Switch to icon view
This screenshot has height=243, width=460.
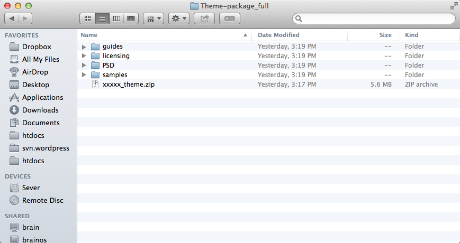point(87,18)
